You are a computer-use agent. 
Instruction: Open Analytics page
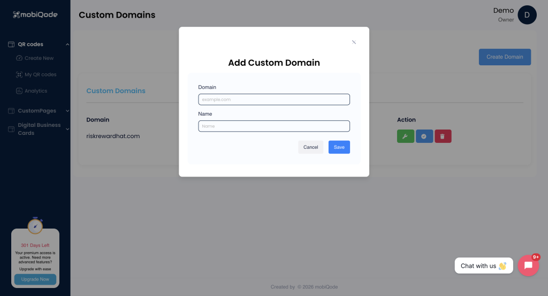coord(36,91)
